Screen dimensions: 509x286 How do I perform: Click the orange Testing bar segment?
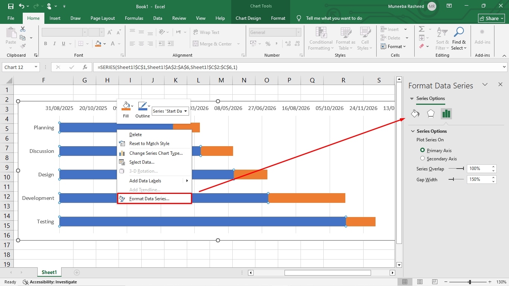(361, 221)
